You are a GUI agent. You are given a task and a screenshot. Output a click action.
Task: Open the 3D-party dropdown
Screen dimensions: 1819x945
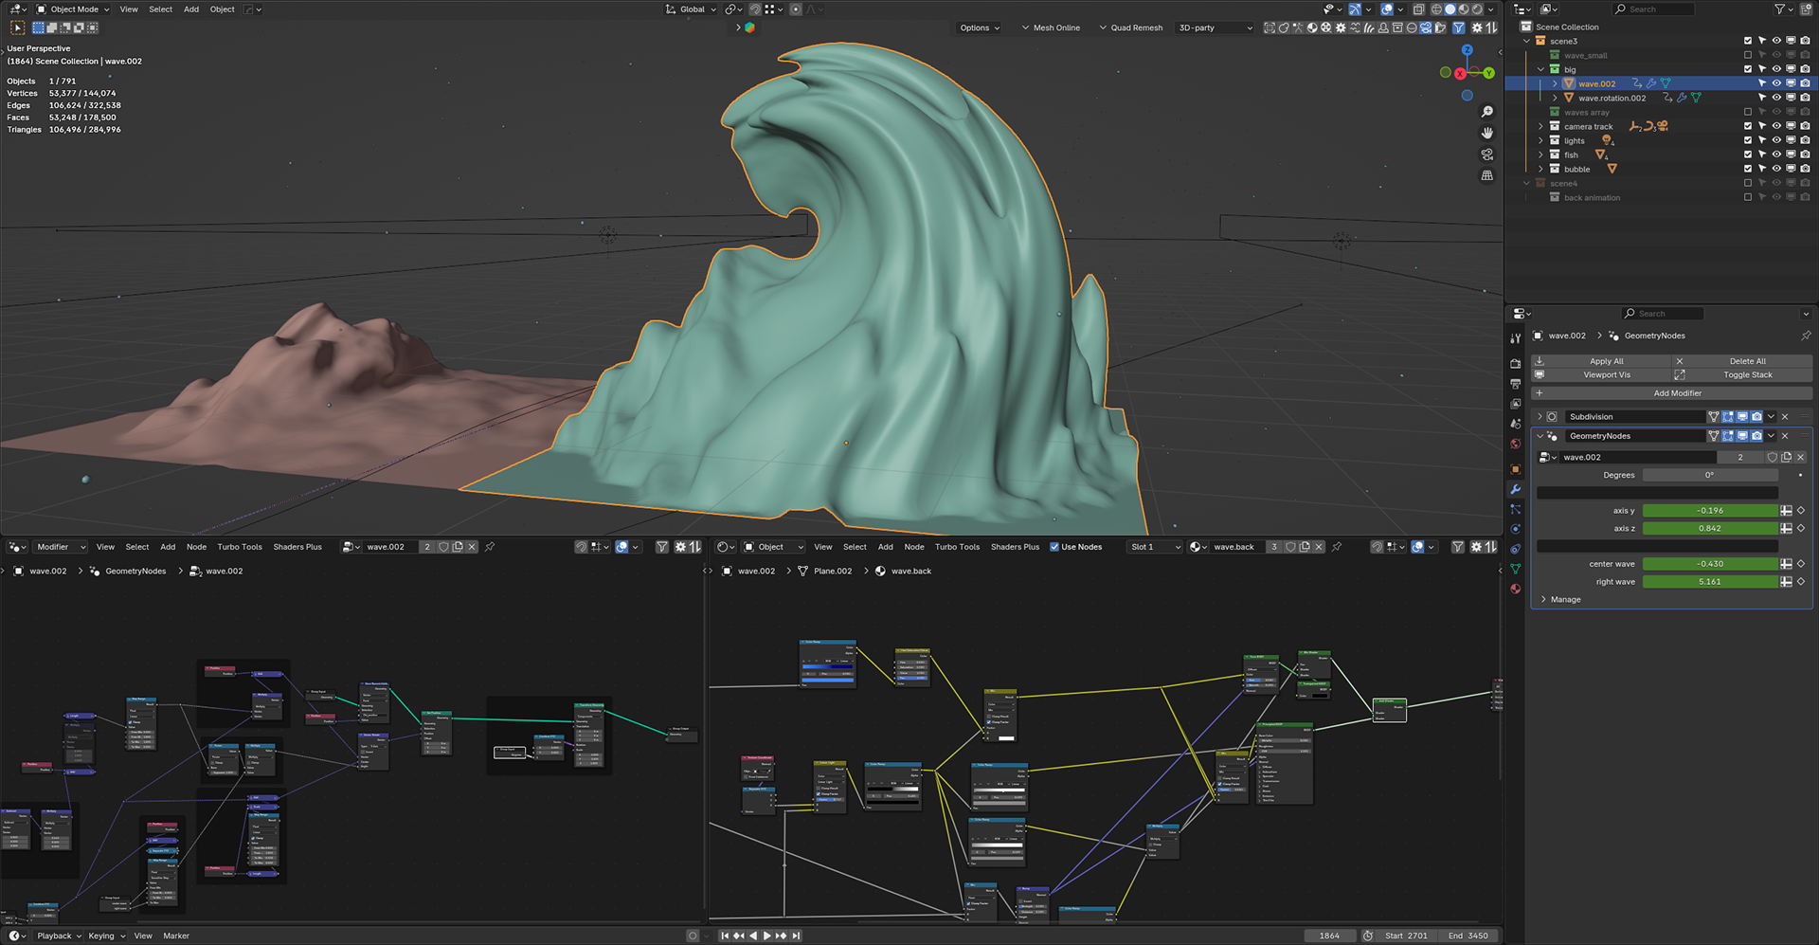pos(1215,28)
